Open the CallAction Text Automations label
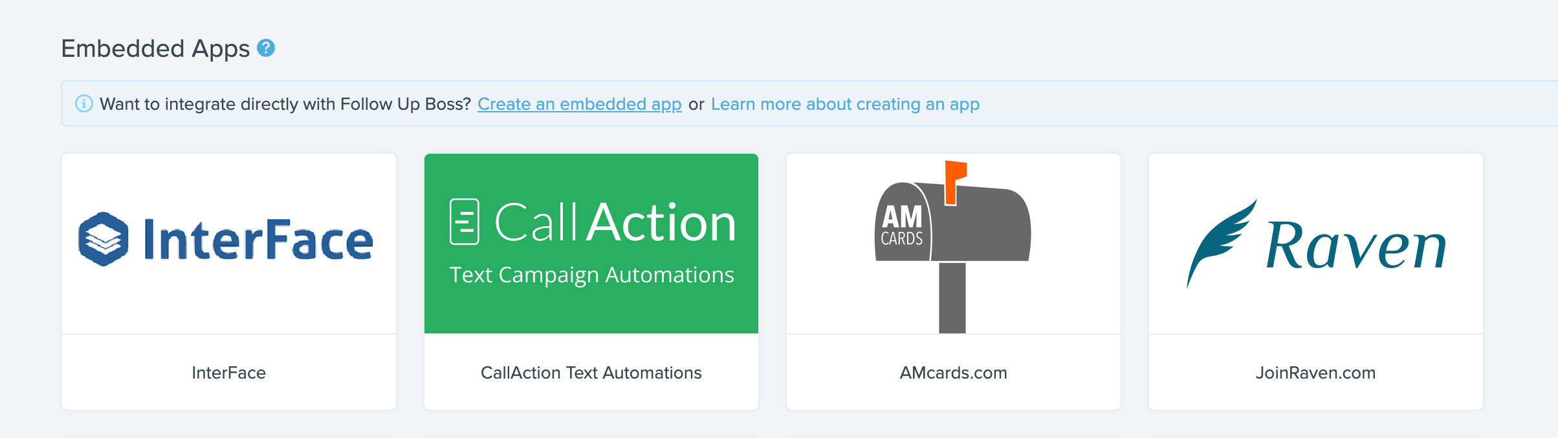1558x438 pixels. pyautogui.click(x=591, y=373)
